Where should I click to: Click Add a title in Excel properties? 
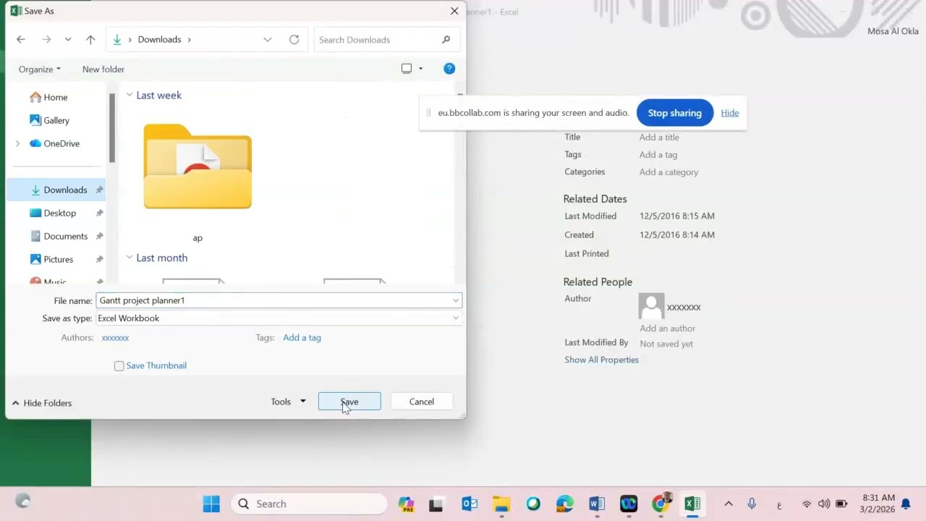[x=659, y=137]
